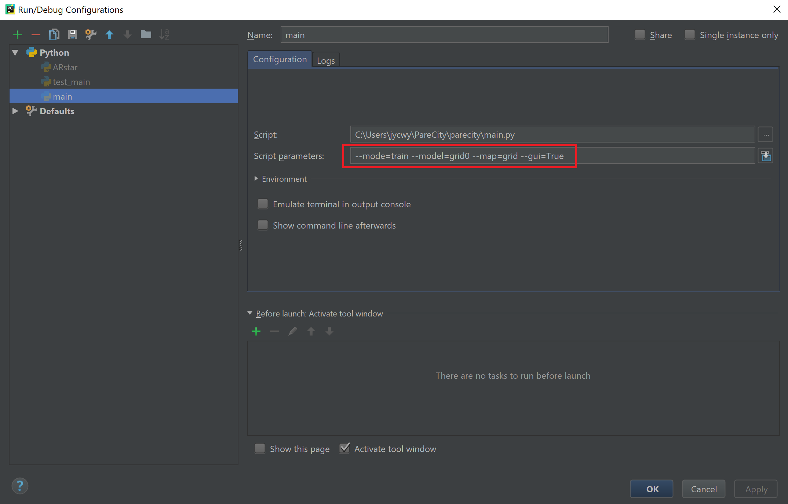Uncheck Activate tool window checkbox
The width and height of the screenshot is (788, 504).
[344, 448]
